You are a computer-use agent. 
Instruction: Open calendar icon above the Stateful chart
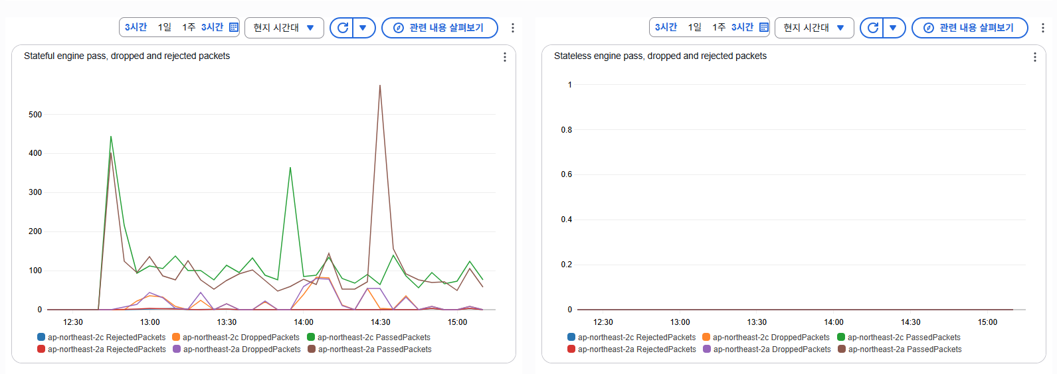point(234,27)
